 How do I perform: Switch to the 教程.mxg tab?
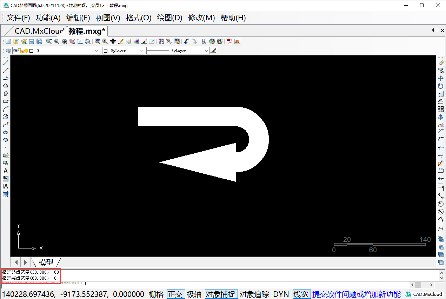coord(87,31)
